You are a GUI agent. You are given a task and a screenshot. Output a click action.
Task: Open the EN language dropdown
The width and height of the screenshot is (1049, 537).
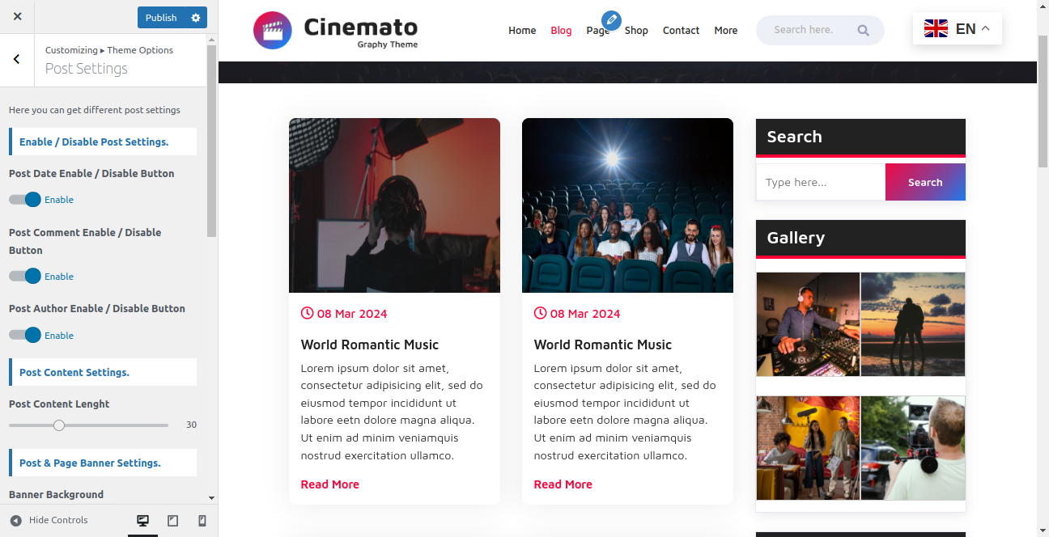tap(958, 29)
